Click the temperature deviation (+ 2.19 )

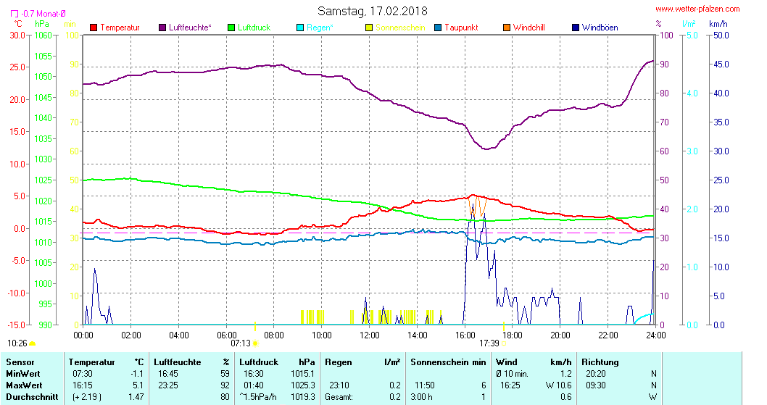pyautogui.click(x=86, y=397)
